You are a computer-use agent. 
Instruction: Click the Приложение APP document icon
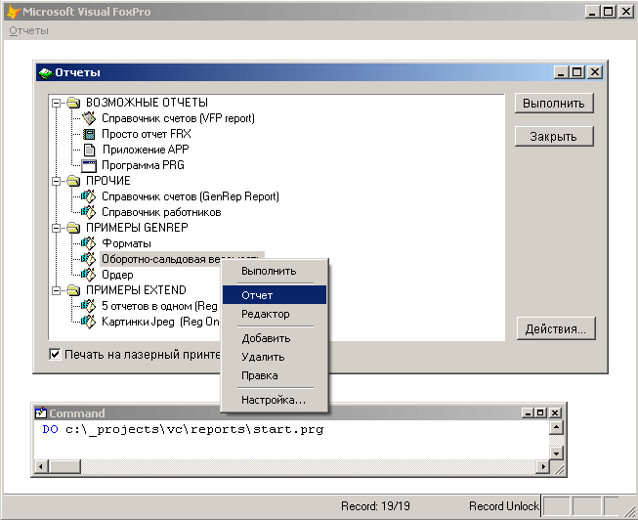[x=89, y=150]
